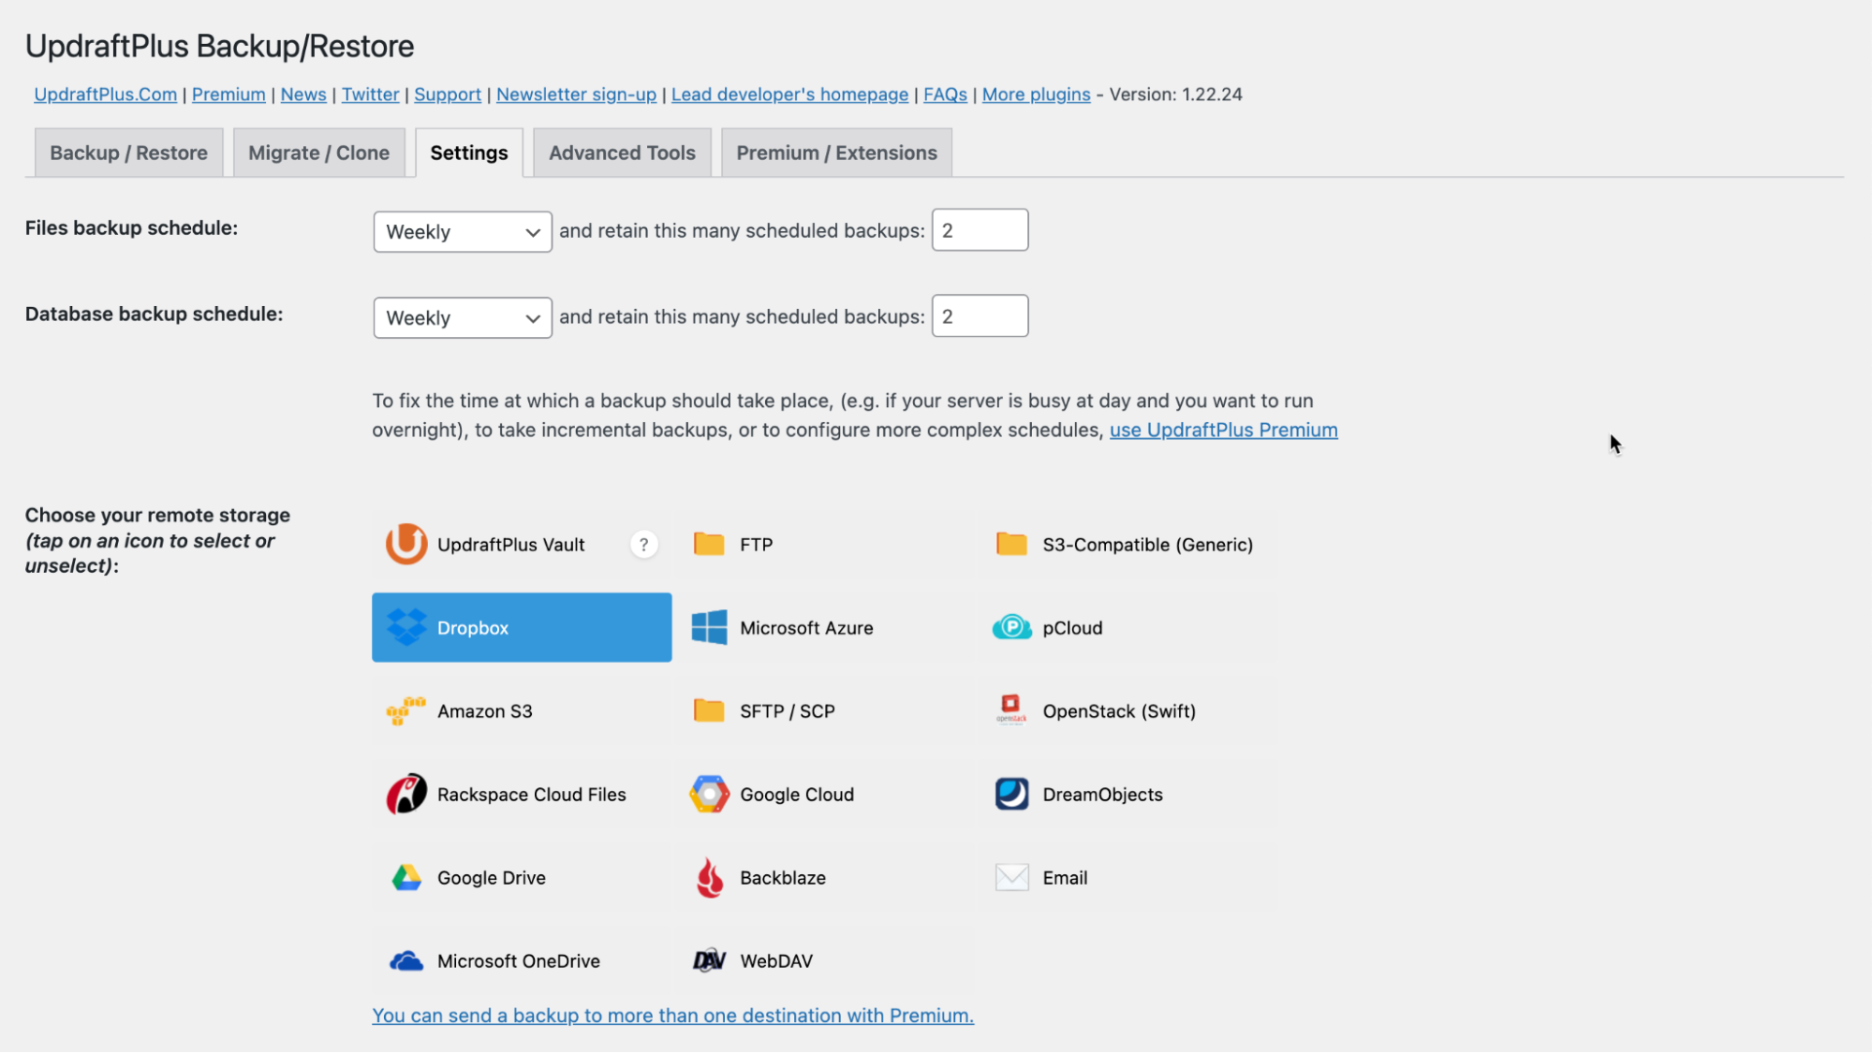Viewport: 1872px width, 1053px height.
Task: Click use UpdraftPlus Premium link
Action: (1223, 428)
